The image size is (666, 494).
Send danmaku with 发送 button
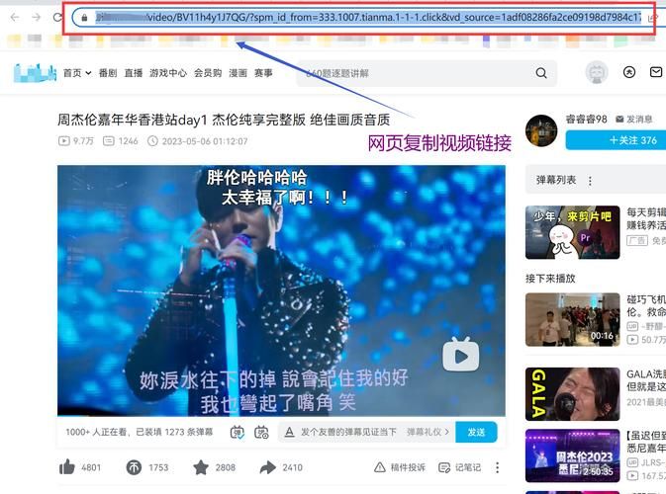tap(476, 432)
